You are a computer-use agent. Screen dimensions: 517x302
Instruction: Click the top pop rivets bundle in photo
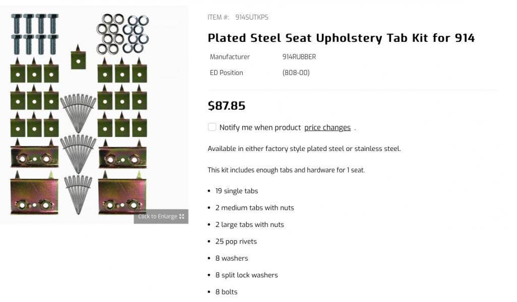point(78,113)
